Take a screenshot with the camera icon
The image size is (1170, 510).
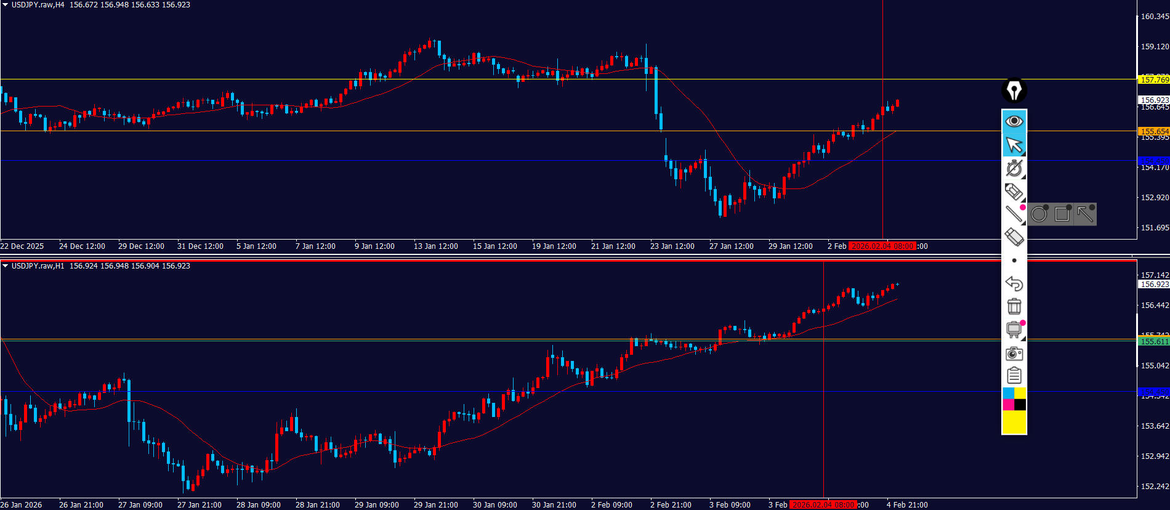[1014, 353]
